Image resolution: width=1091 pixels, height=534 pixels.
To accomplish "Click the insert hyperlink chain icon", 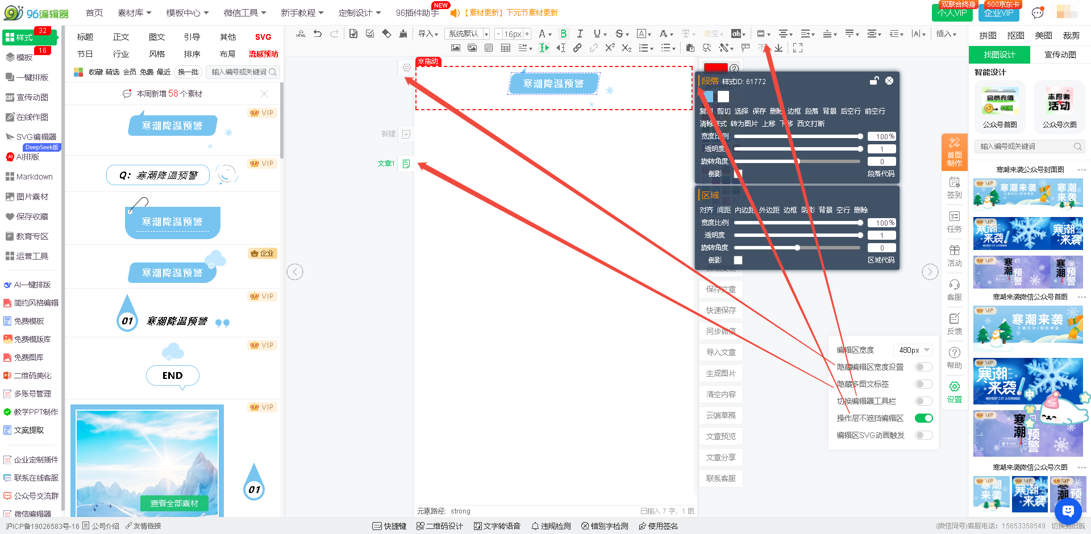I will 577,48.
